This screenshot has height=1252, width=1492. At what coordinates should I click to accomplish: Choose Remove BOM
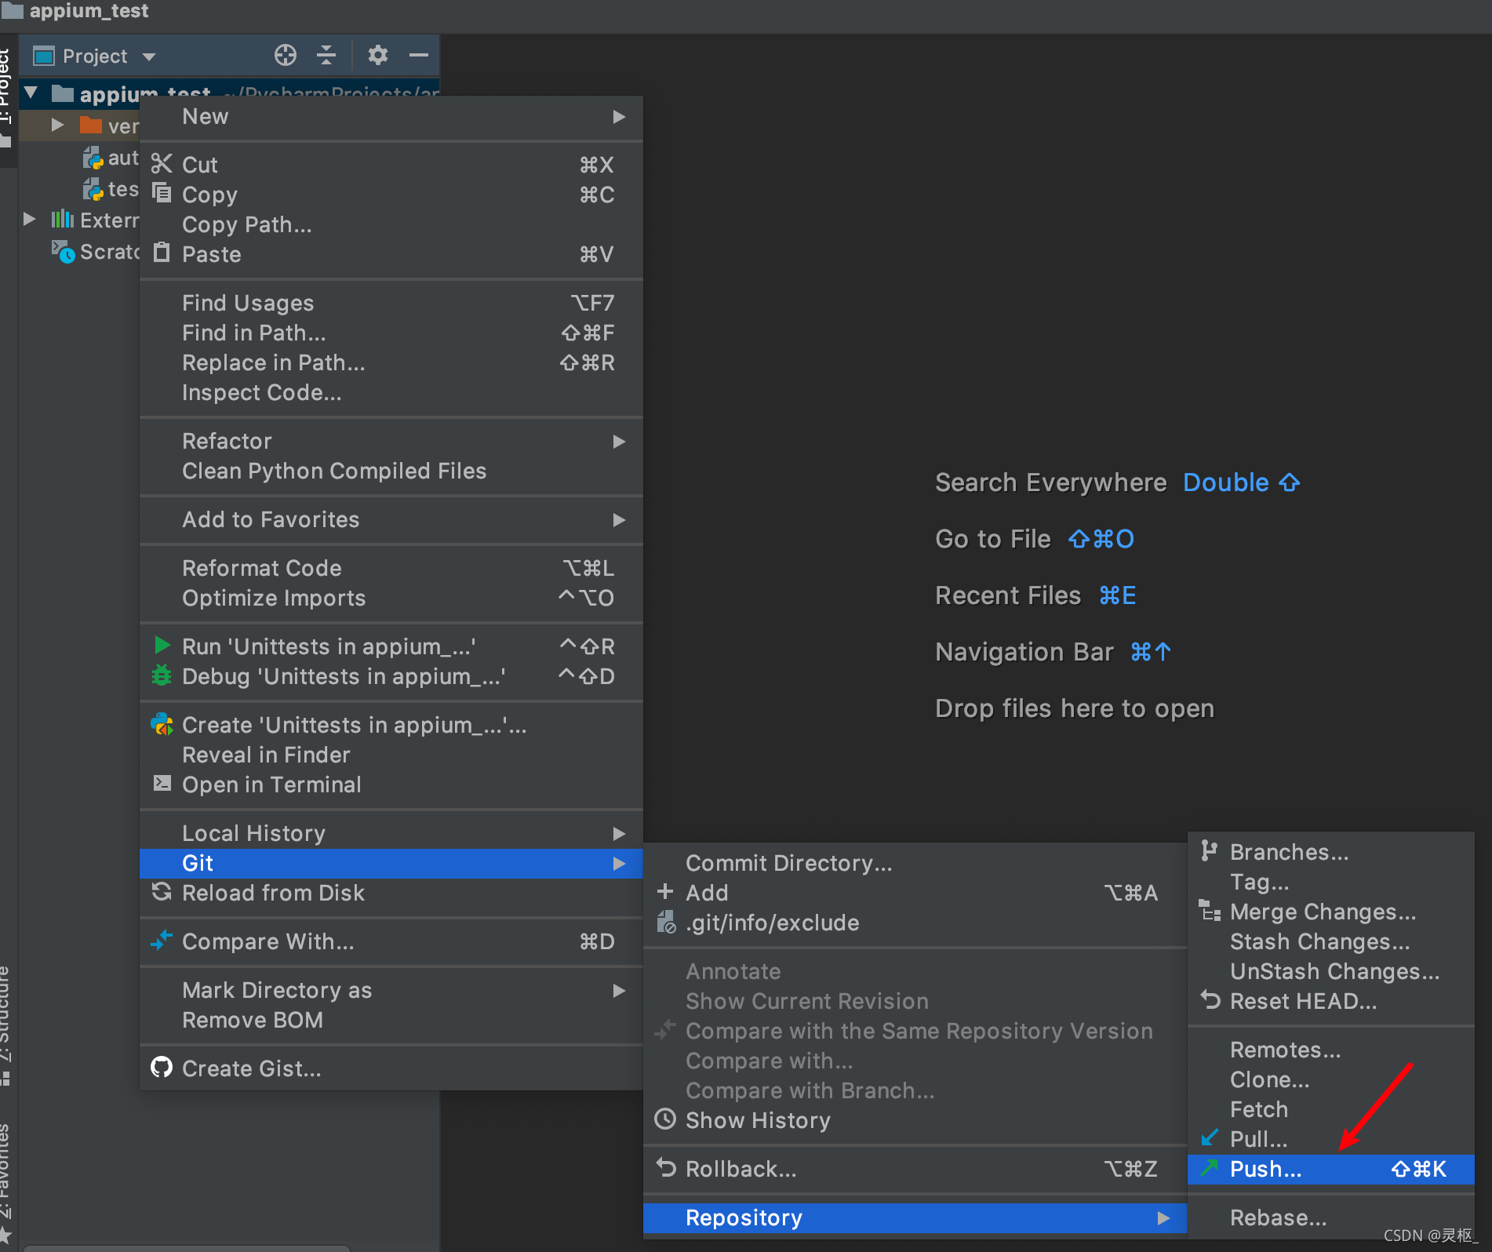click(391, 1020)
